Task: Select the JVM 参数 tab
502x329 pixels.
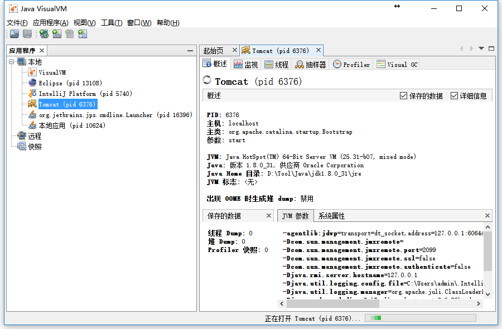Action: pyautogui.click(x=295, y=216)
